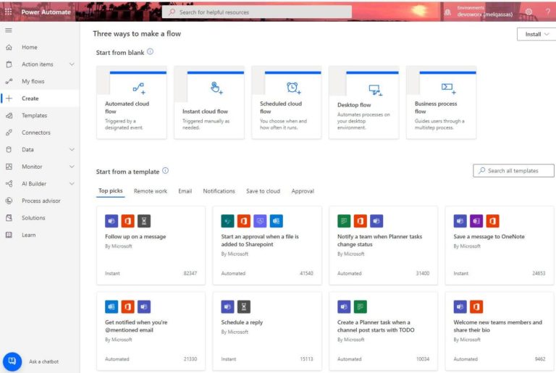Expand the AI Builder chevron

pyautogui.click(x=72, y=183)
